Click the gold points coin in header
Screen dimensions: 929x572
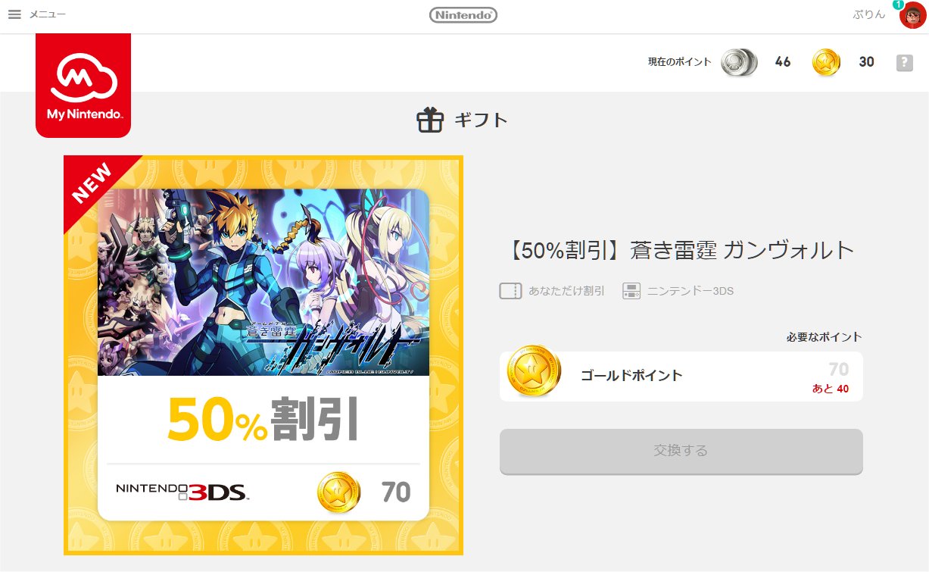tap(826, 62)
